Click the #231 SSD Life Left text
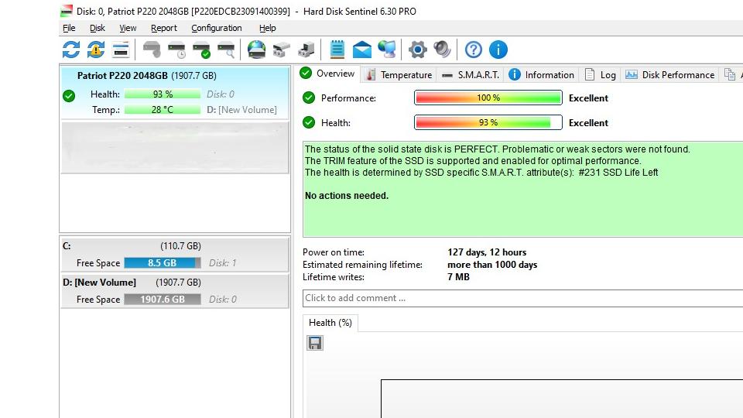This screenshot has width=743, height=418. (x=618, y=173)
